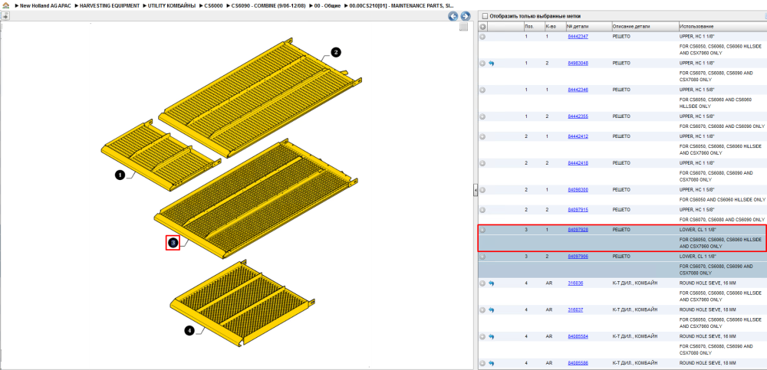Show replacement info arrow for part 316036
Viewport: 767px width, 370px height.
(491, 283)
